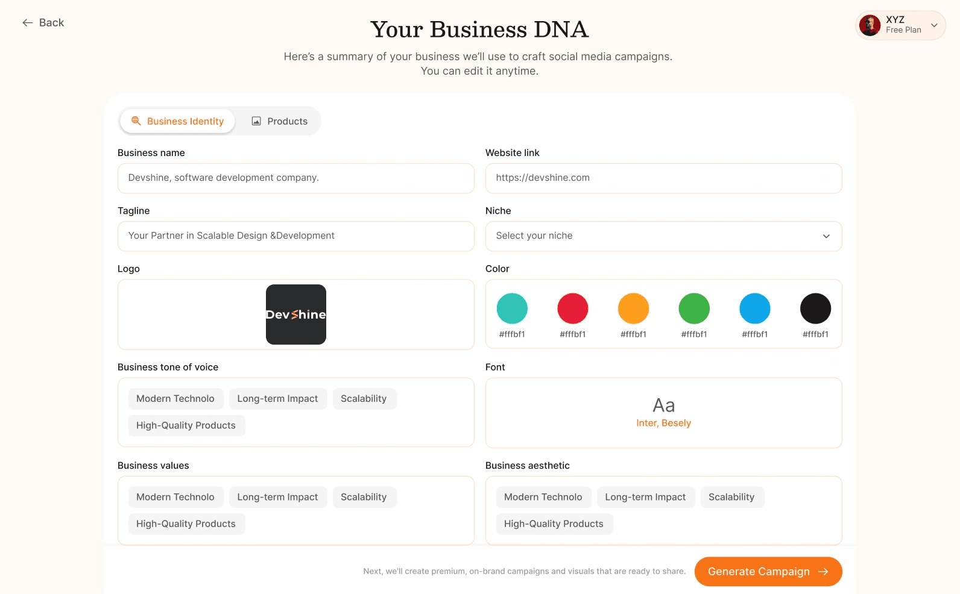Focus the Website link field

point(663,178)
